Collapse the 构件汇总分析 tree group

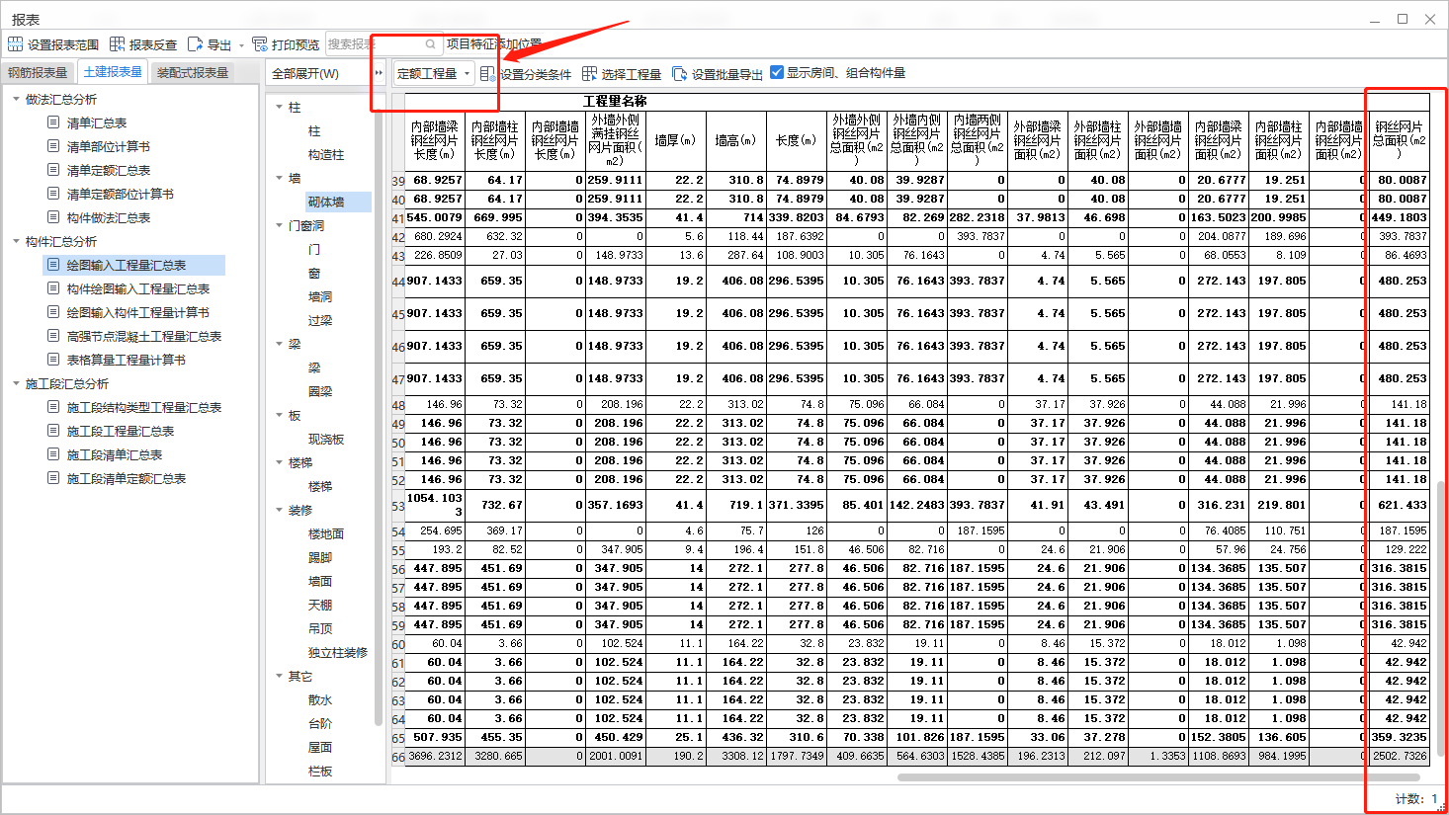point(16,241)
